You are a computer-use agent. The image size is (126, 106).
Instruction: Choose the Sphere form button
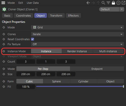56,81
